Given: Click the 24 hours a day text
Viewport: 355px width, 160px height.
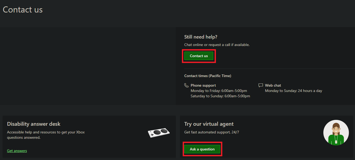Looking at the screenshot, I should (294, 90).
